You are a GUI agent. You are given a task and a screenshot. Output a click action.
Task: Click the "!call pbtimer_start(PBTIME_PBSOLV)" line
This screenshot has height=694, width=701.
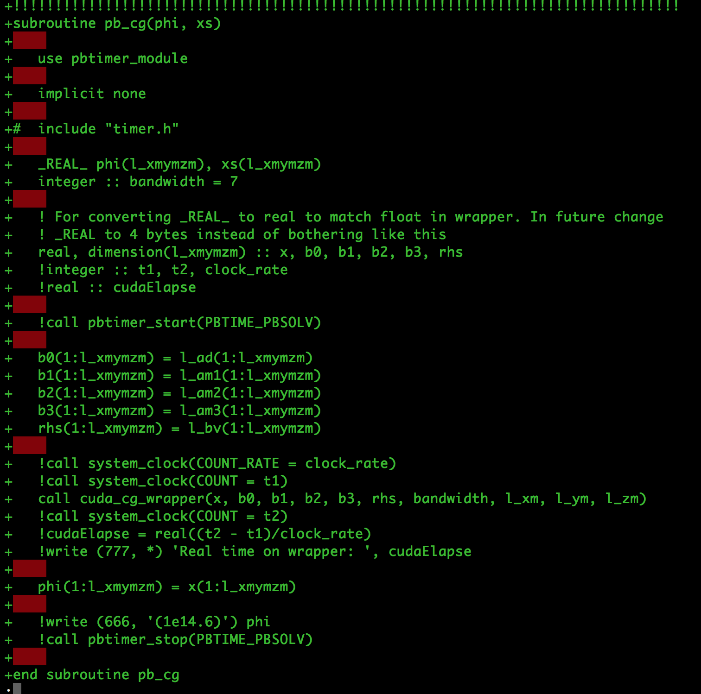(179, 322)
